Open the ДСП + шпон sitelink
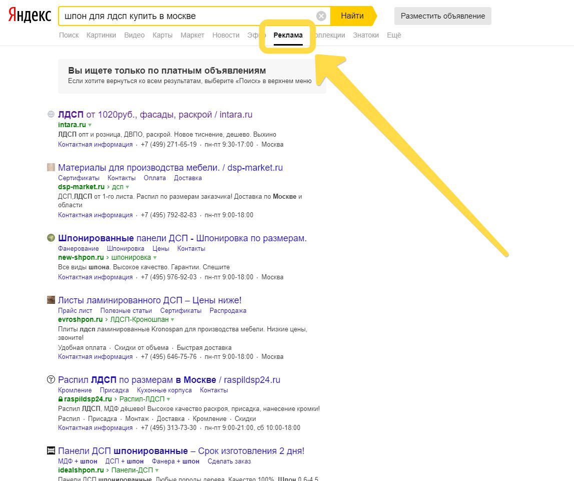Image resolution: width=574 pixels, height=481 pixels. (125, 461)
